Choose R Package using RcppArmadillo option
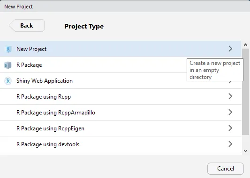 (x=121, y=113)
